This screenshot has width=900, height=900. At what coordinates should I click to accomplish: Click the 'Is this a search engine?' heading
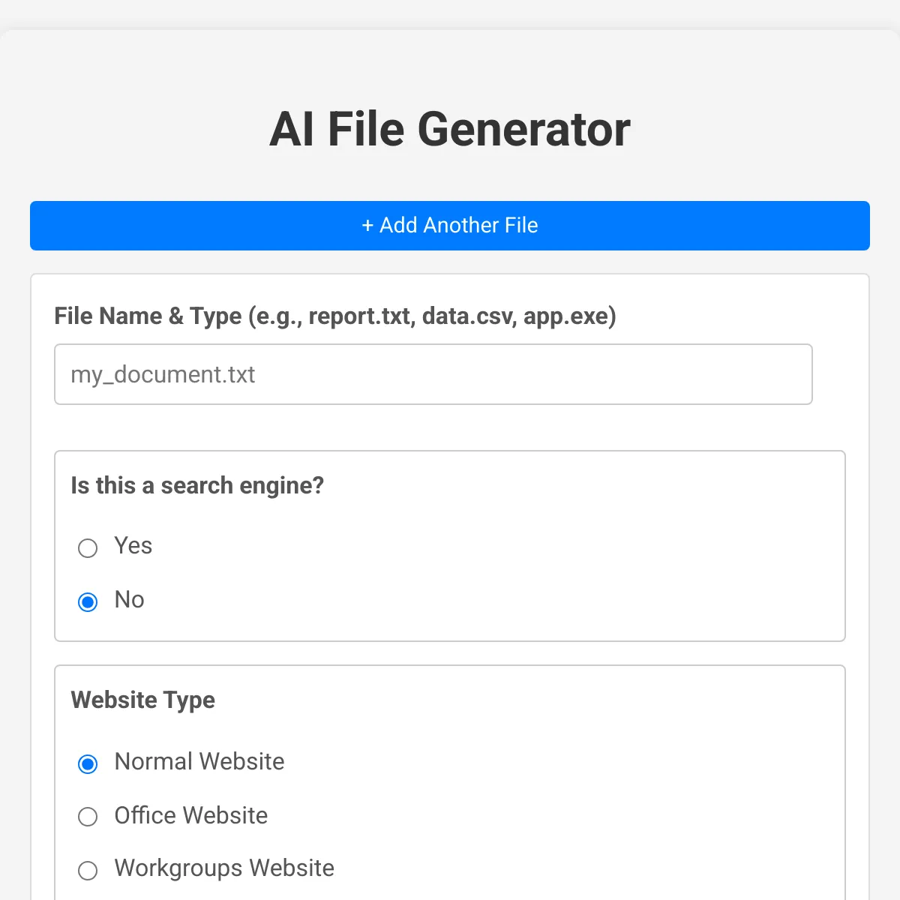click(197, 486)
